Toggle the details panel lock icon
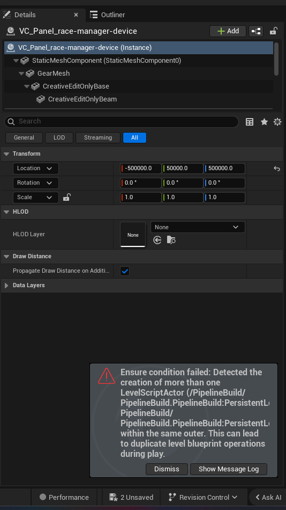Screen dimensions: 286x510 (273, 31)
